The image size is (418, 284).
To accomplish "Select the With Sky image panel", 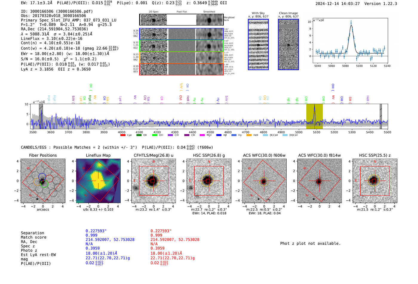I will click(258, 44).
